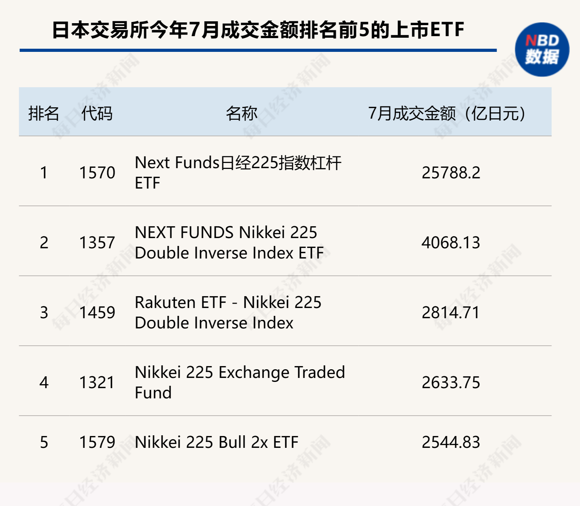Select the amount 25788.2

pyautogui.click(x=451, y=173)
